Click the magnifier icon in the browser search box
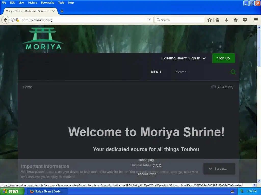Viewport: 261px width, 195px height. point(158,20)
